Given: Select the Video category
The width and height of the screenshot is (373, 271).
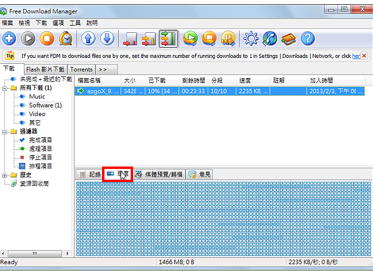Looking at the screenshot, I should click(x=37, y=114).
